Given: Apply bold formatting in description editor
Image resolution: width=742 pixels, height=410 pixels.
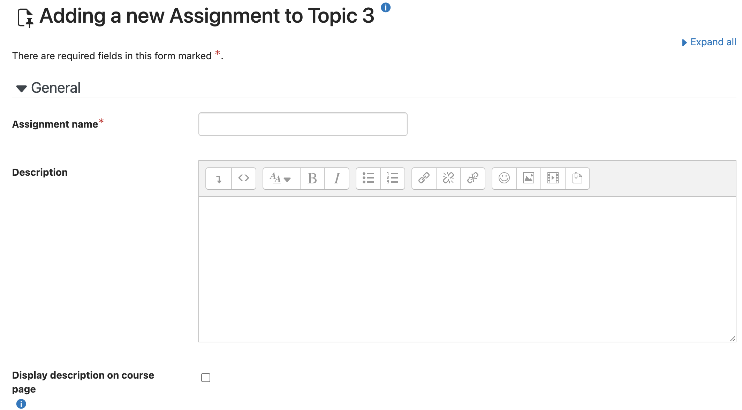Looking at the screenshot, I should point(312,179).
